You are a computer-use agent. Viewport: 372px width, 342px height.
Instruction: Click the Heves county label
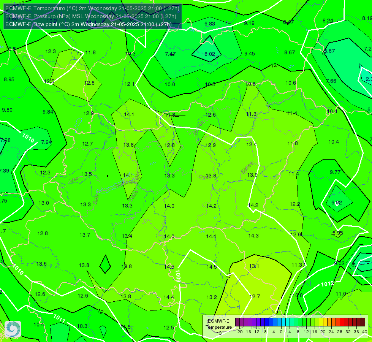[199, 128]
